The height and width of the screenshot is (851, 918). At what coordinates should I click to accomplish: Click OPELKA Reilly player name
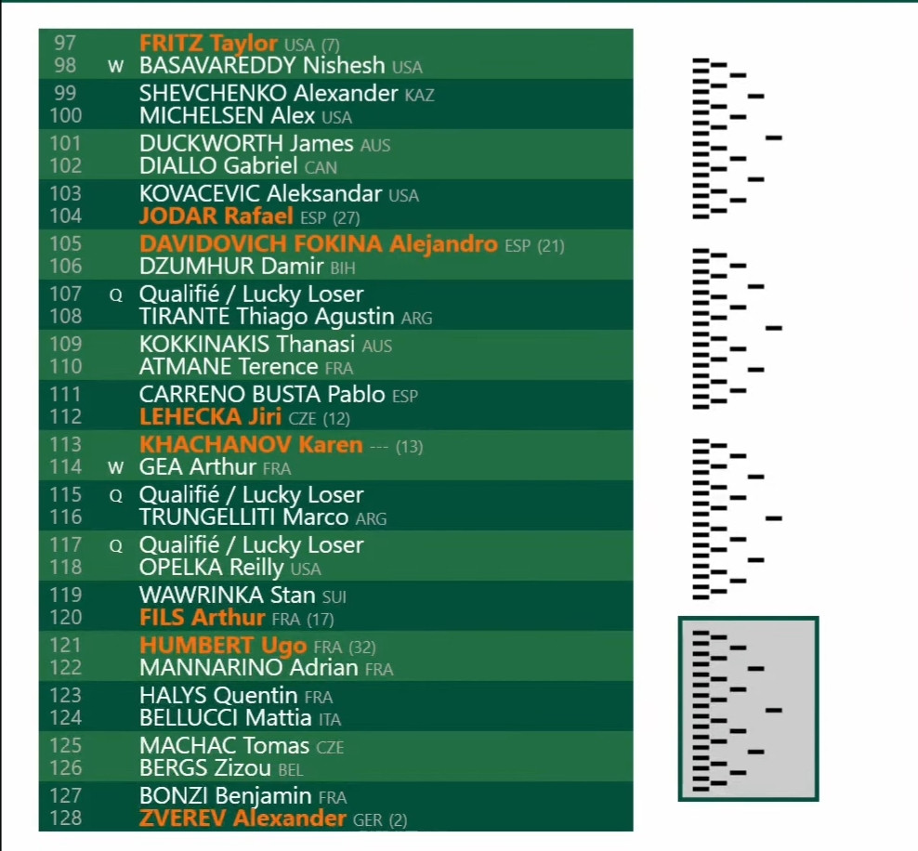[x=211, y=568]
